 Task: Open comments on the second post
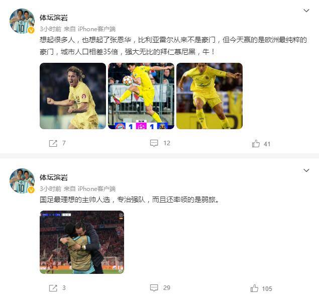pyautogui.click(x=154, y=287)
